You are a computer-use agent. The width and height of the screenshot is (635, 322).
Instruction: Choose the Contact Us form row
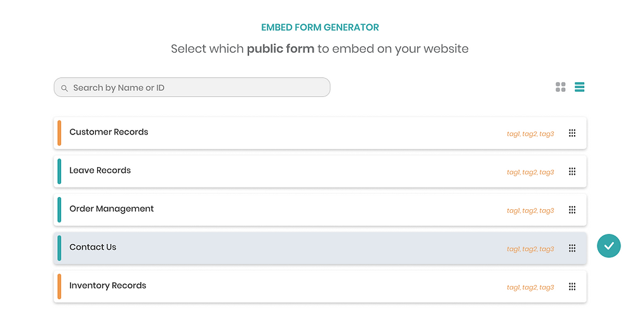coord(320,248)
